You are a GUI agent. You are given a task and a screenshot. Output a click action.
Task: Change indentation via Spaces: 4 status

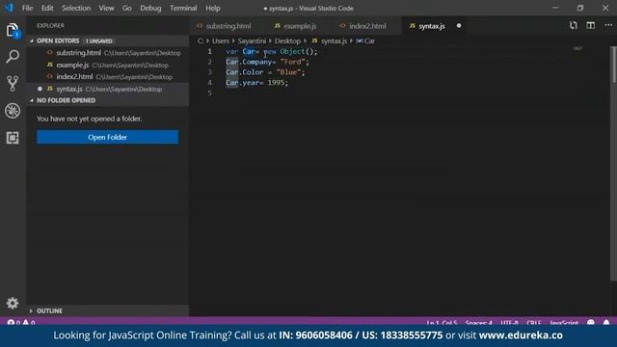coord(479,323)
